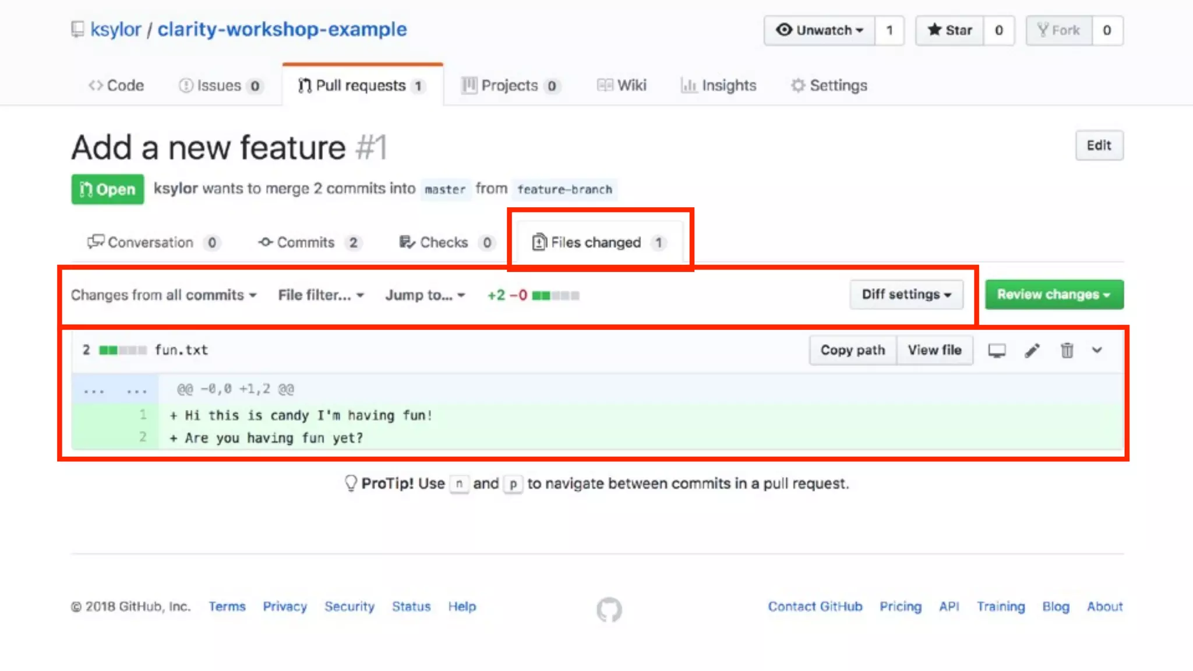Viewport: 1193px width, 671px height.
Task: Expand Changes from all commits dropdown
Action: tap(164, 295)
